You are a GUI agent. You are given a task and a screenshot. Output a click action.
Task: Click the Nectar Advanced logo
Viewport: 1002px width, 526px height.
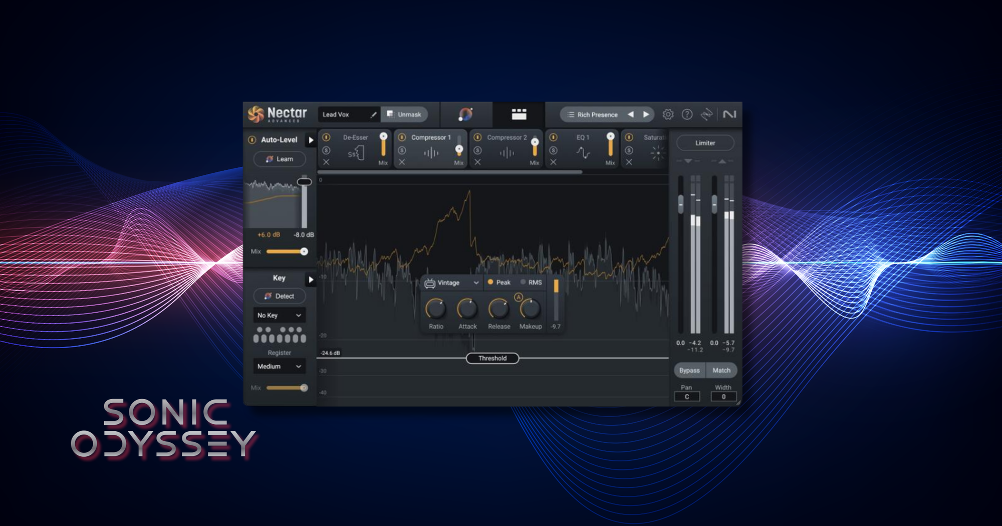click(277, 115)
